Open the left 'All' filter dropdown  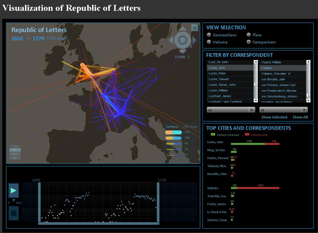[231, 111]
